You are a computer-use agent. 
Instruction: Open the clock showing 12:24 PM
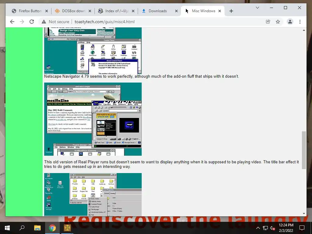pyautogui.click(x=286, y=228)
